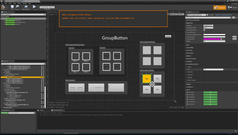238x135 pixels.
Task: Toggle visibility eye of Button_Clear row
Action: click(43, 107)
